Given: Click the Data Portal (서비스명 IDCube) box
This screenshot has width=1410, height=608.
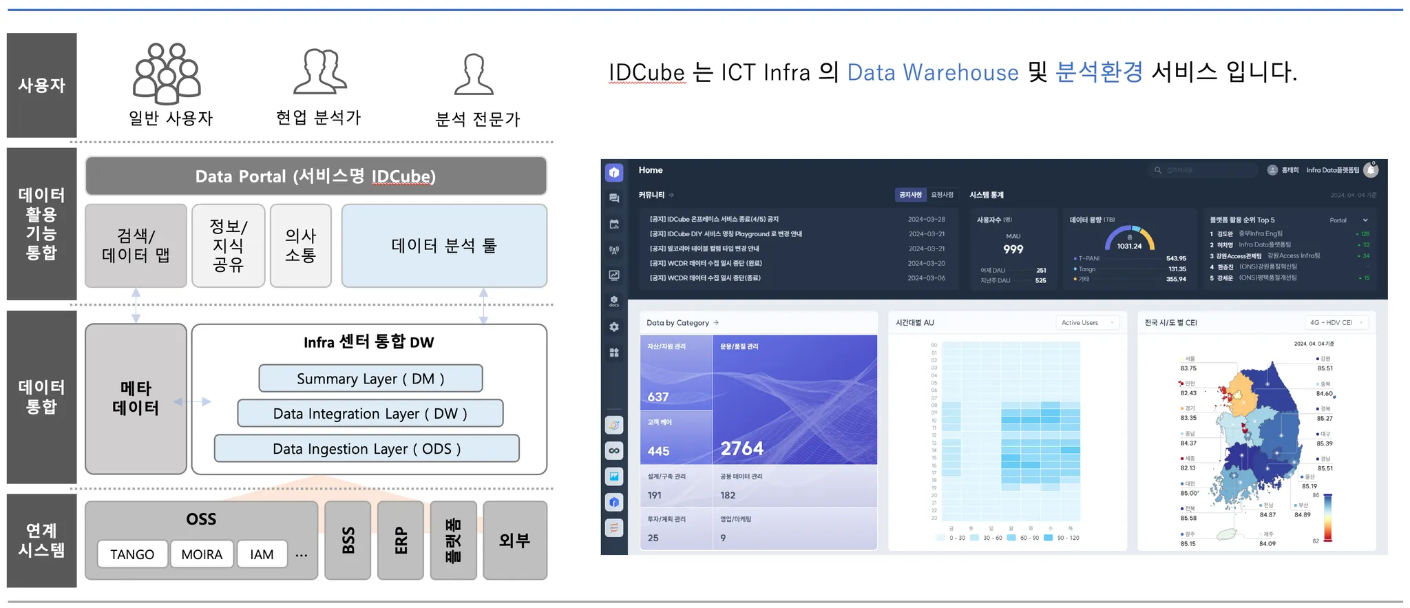Looking at the screenshot, I should (316, 176).
